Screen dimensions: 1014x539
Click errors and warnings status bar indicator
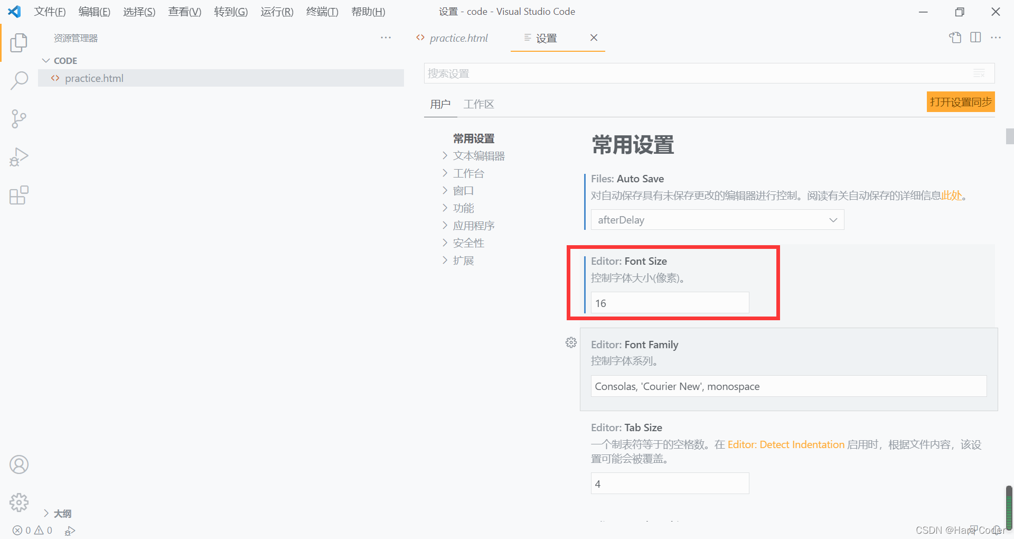33,530
